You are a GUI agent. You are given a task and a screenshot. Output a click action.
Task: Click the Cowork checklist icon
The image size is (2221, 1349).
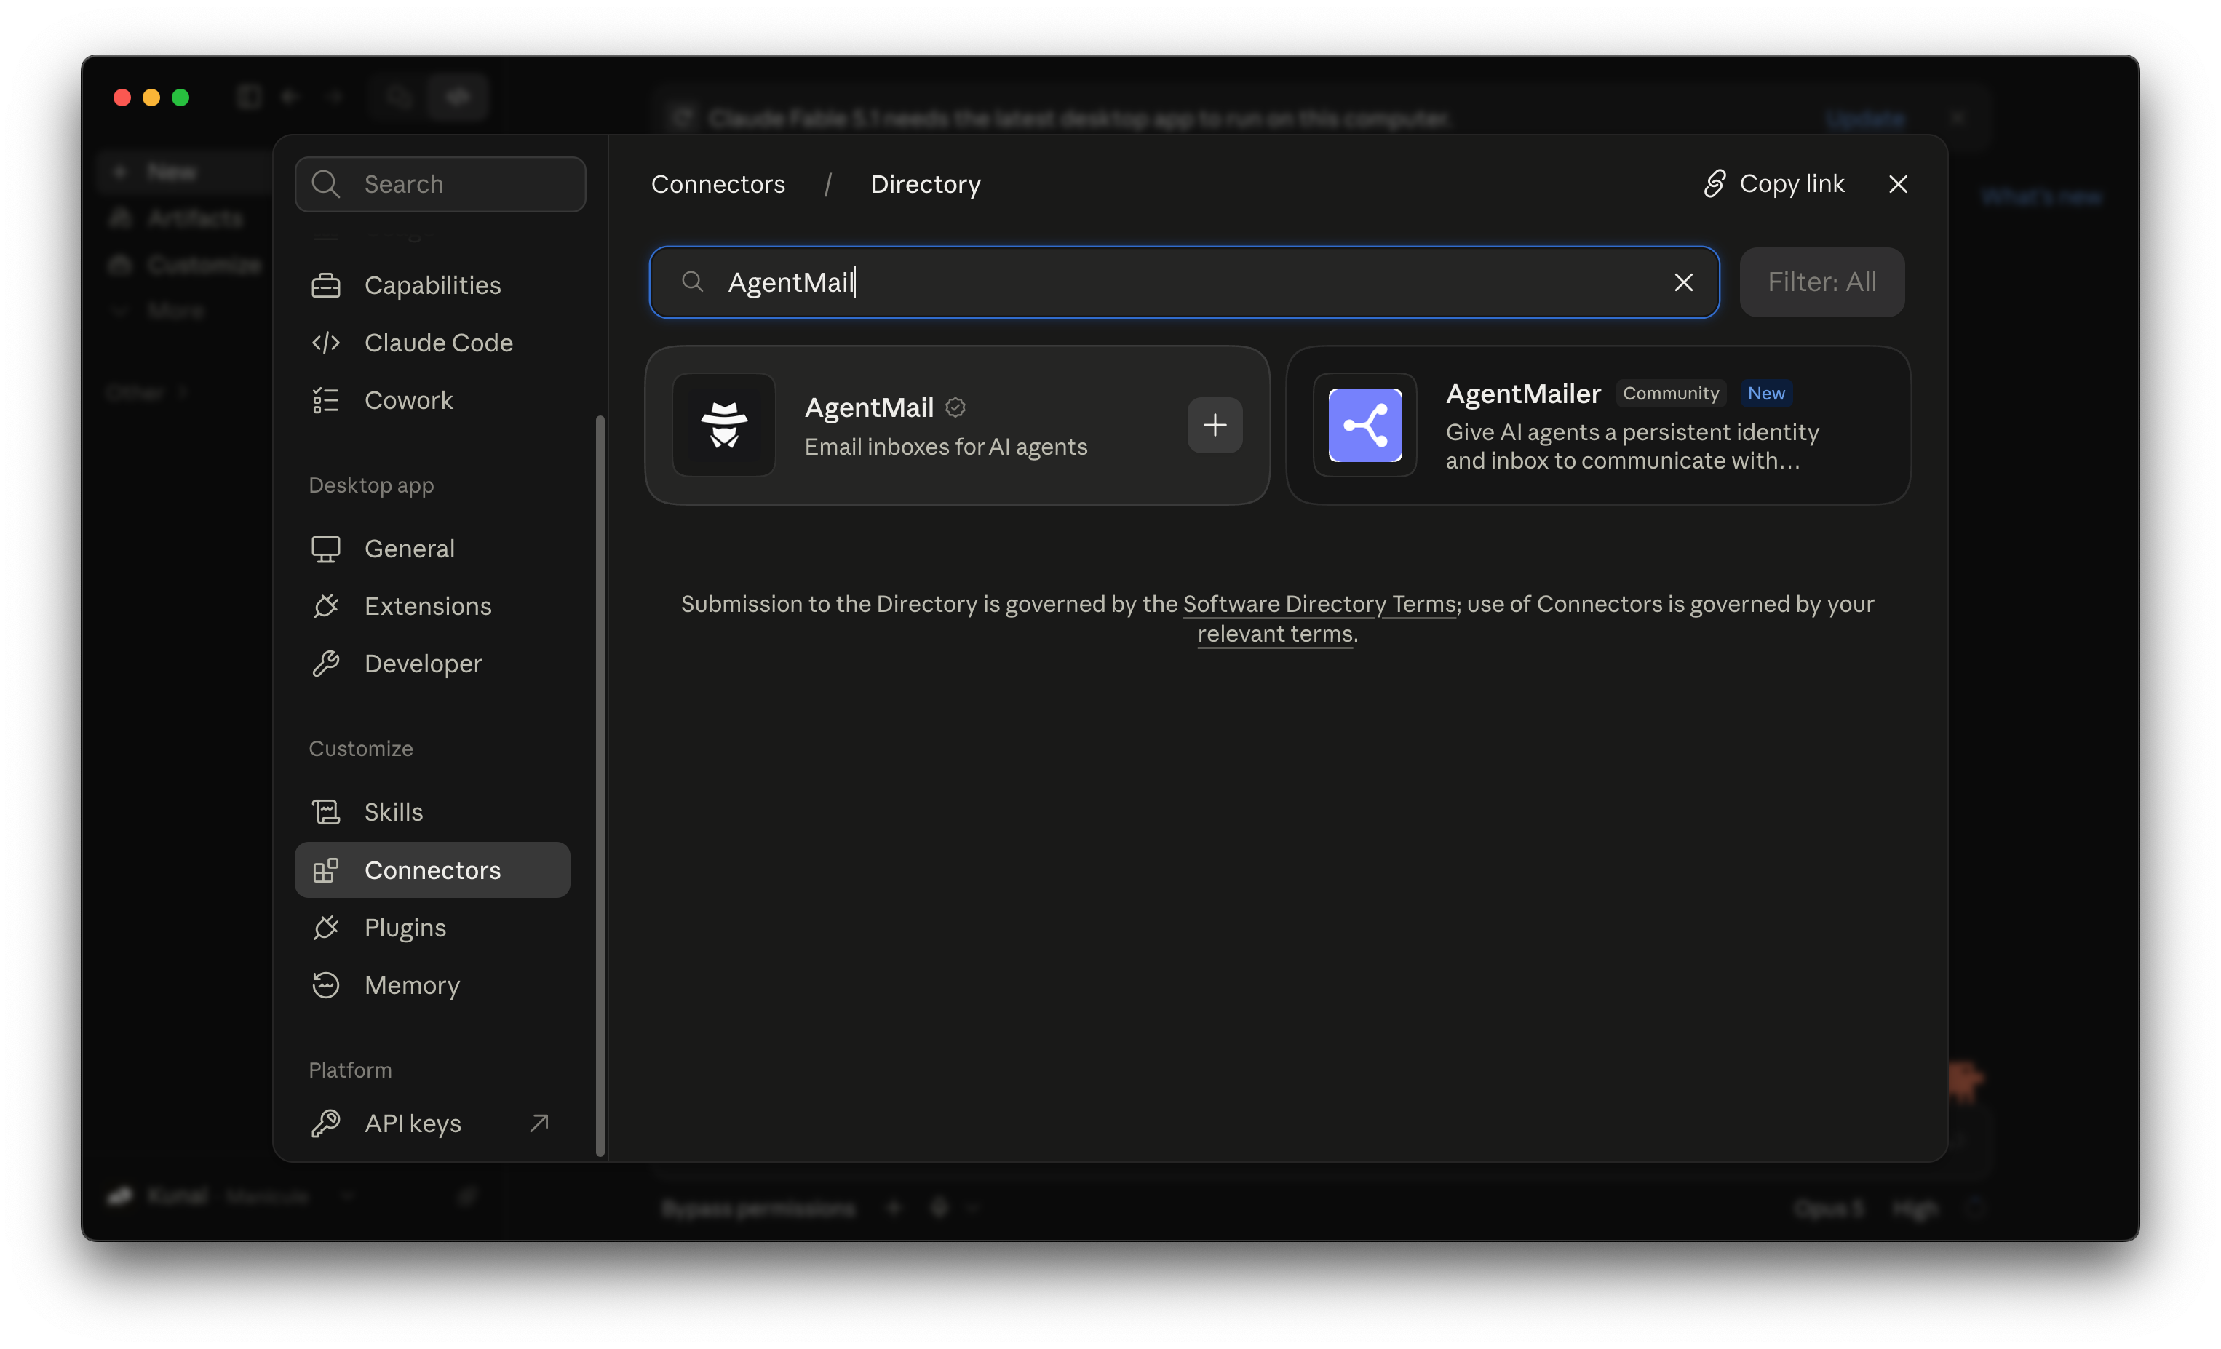325,400
